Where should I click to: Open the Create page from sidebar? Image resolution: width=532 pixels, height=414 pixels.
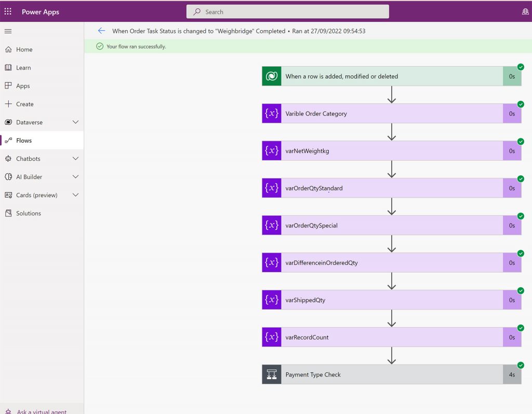click(24, 104)
